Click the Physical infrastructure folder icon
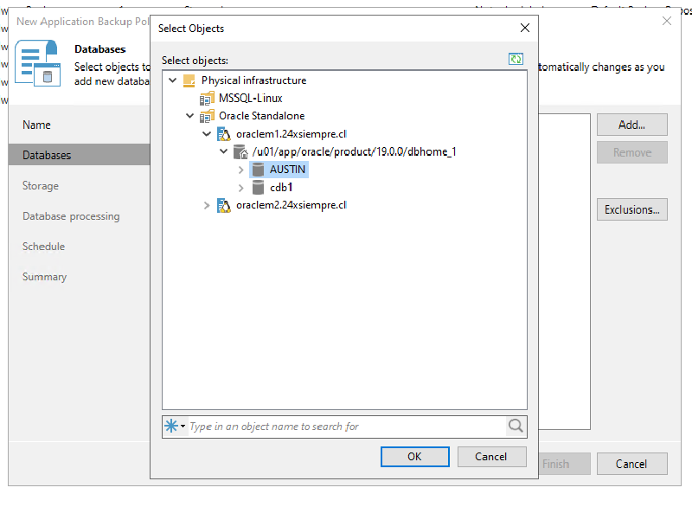This screenshot has width=692, height=507. pyautogui.click(x=189, y=80)
